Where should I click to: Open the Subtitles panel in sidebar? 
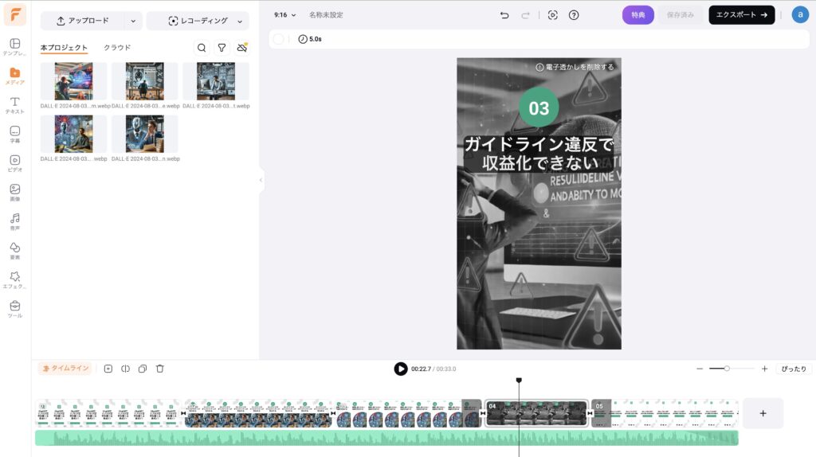point(14,134)
